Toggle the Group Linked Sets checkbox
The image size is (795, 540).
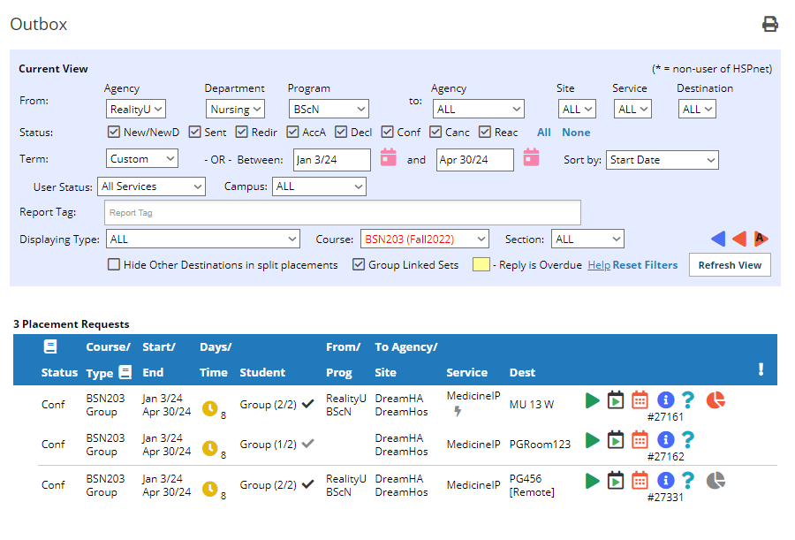pos(359,264)
